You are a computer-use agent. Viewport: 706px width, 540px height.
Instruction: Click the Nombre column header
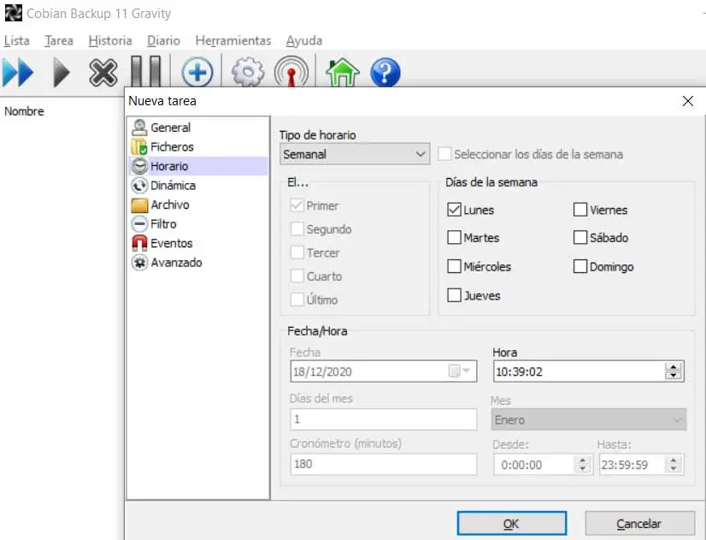24,111
